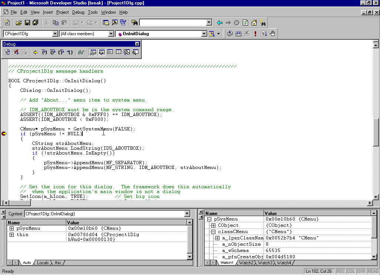Open a file using the folder icon
380x275 pixels.
point(19,23)
